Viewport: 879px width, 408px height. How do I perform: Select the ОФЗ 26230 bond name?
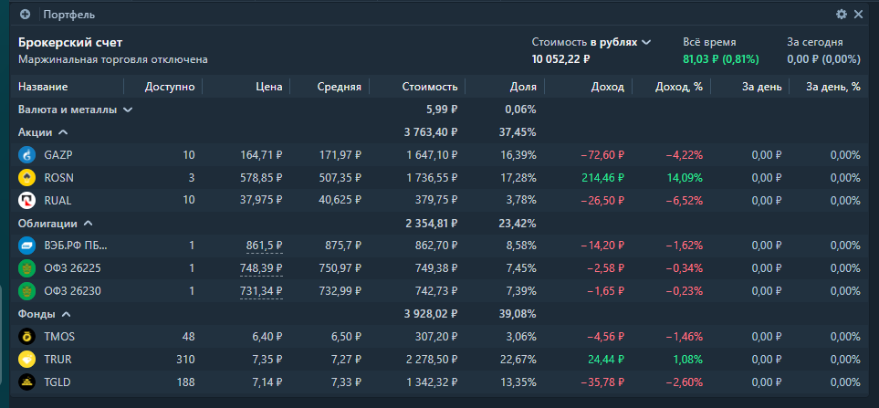(72, 291)
